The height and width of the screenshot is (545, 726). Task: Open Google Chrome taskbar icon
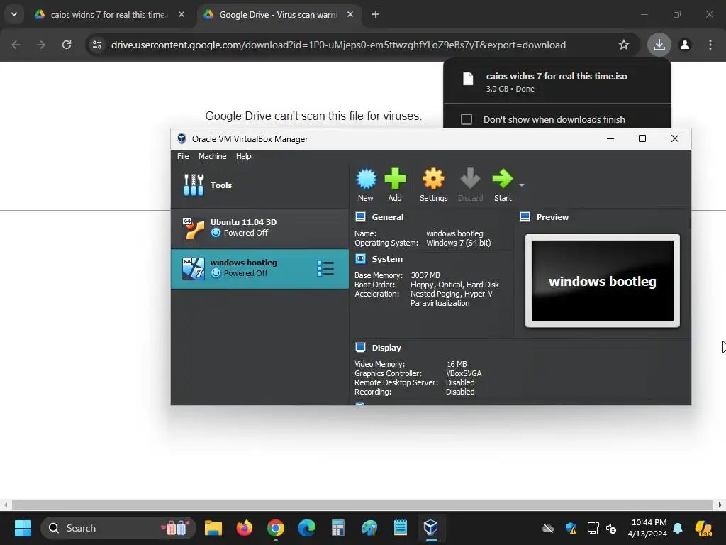pyautogui.click(x=276, y=528)
